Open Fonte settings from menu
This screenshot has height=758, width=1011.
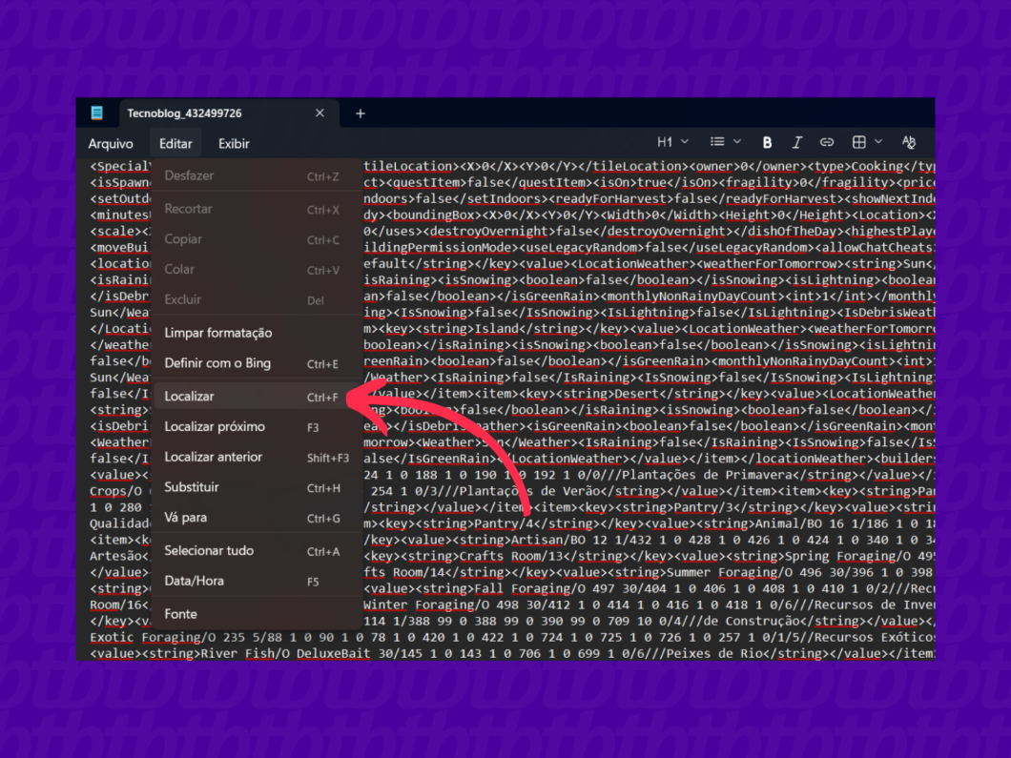pos(180,614)
